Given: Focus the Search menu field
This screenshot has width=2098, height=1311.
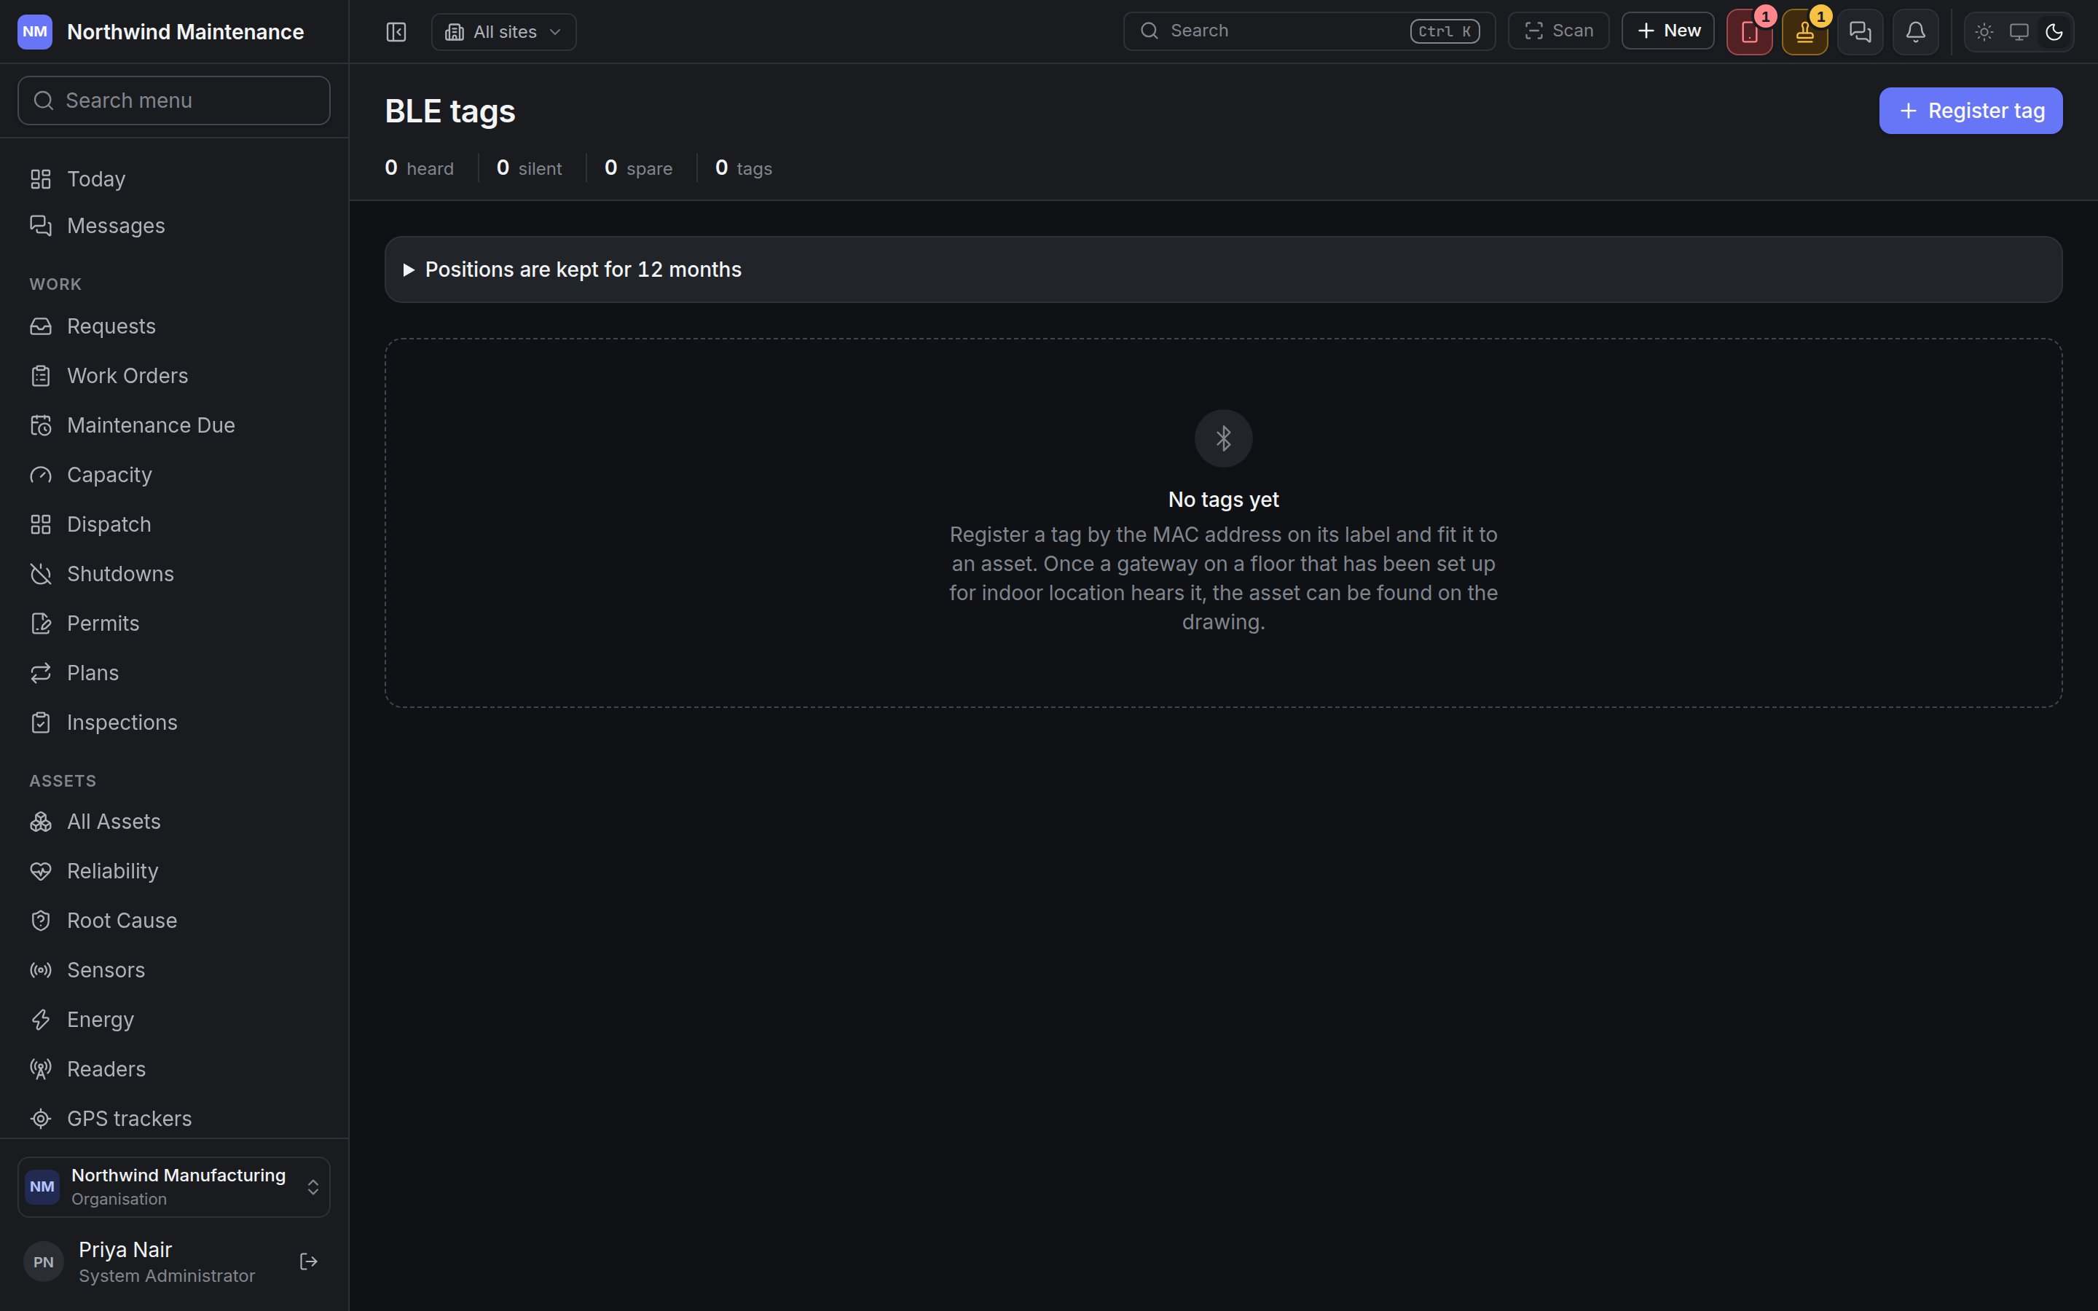Looking at the screenshot, I should click(174, 101).
